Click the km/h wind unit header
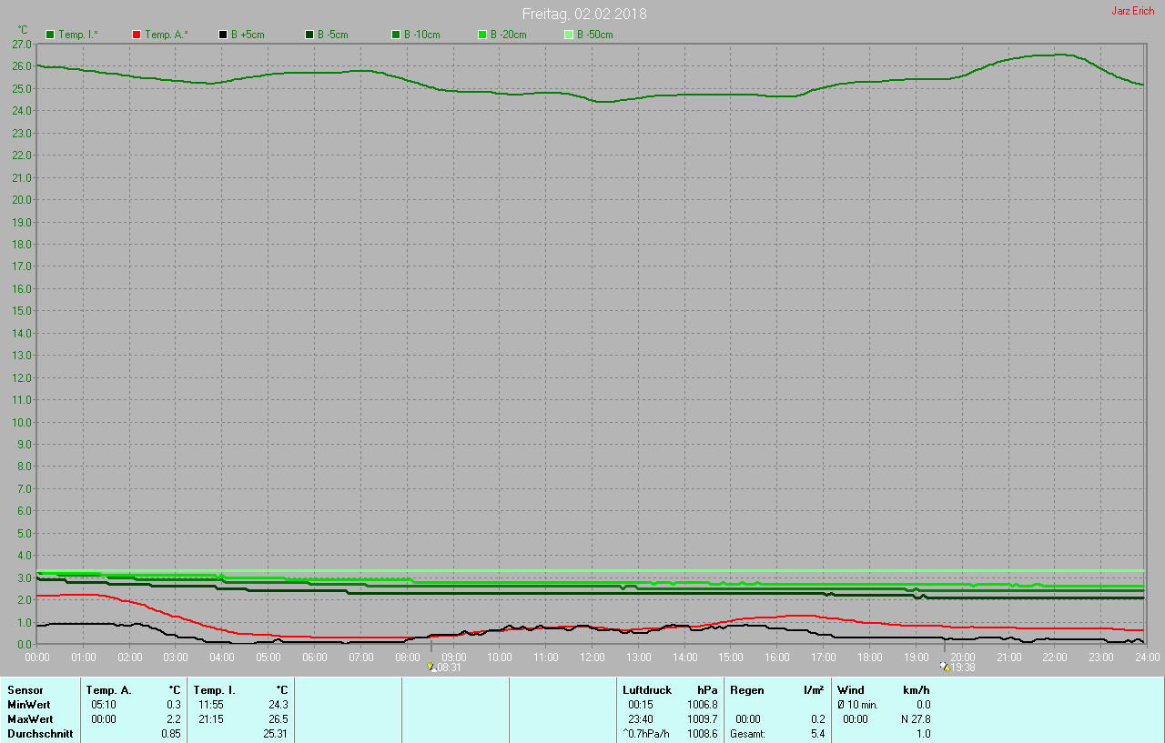 coord(915,690)
